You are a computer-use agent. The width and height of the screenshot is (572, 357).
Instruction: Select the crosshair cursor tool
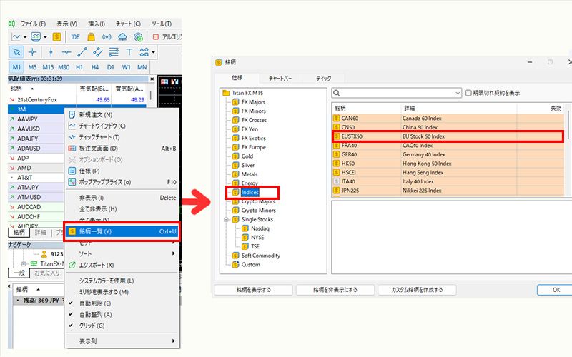(33, 52)
